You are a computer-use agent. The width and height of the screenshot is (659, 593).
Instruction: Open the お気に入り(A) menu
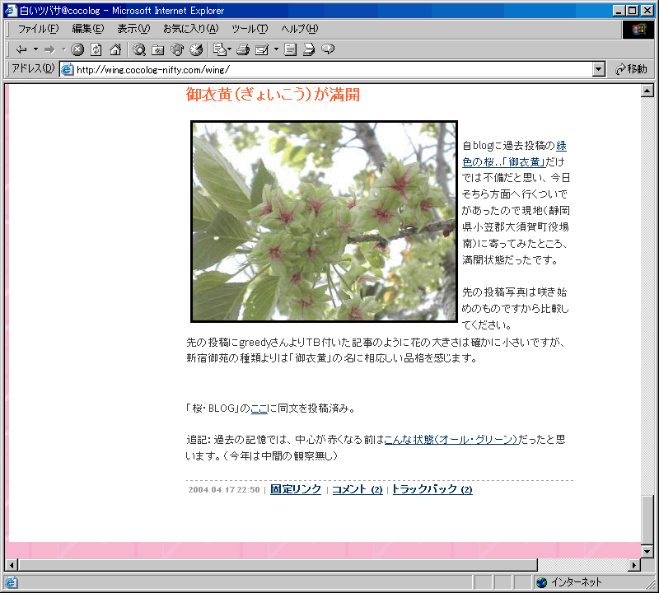click(191, 29)
